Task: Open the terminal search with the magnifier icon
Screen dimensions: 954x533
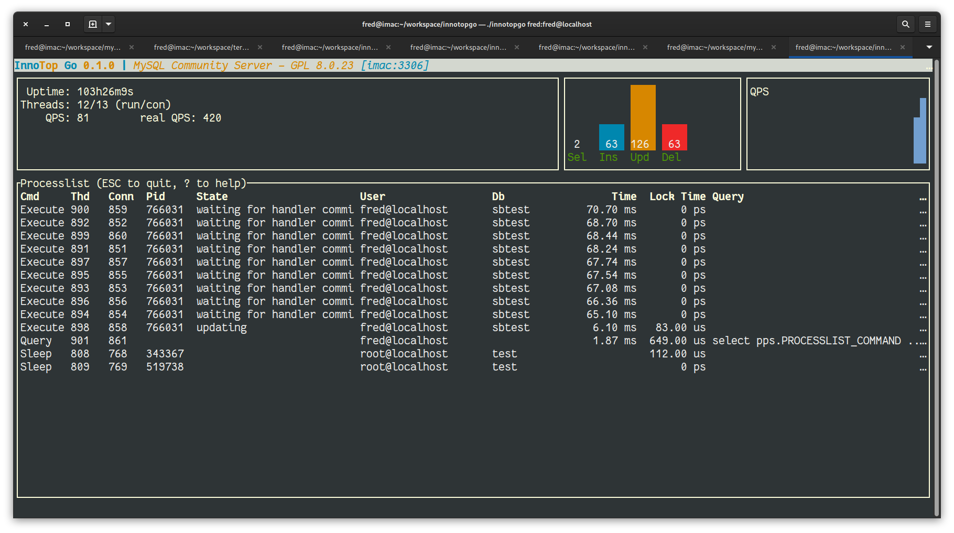Action: 905,24
